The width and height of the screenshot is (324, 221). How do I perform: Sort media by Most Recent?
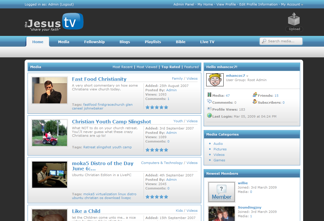pos(122,67)
